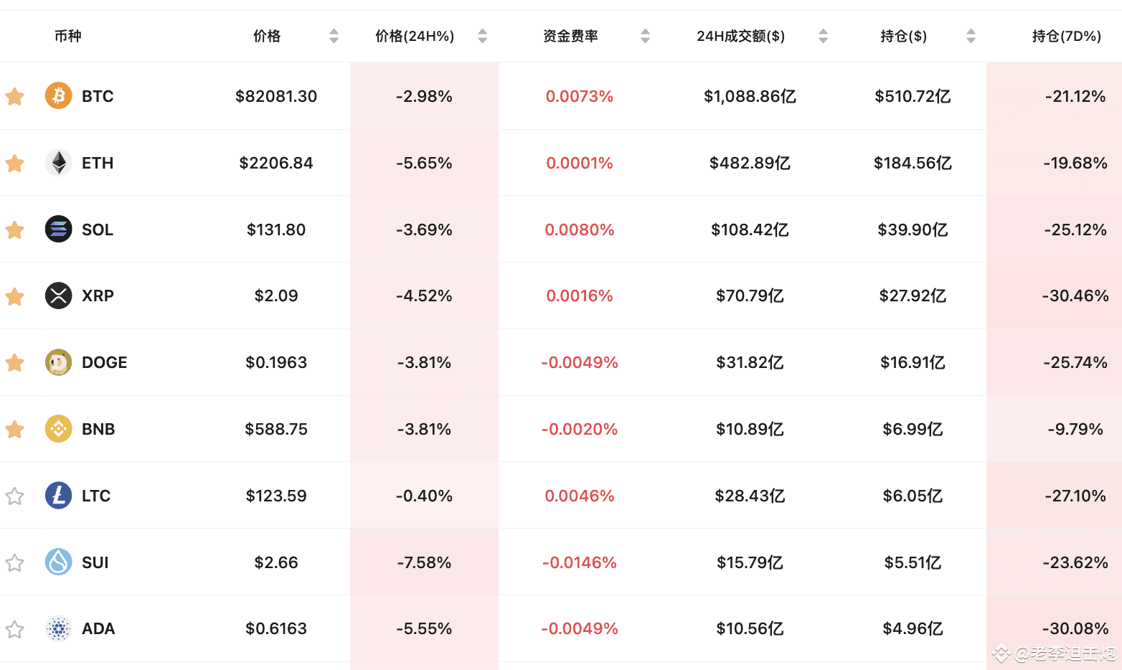The image size is (1122, 670).
Task: Click the BNB coin icon
Action: (x=58, y=429)
